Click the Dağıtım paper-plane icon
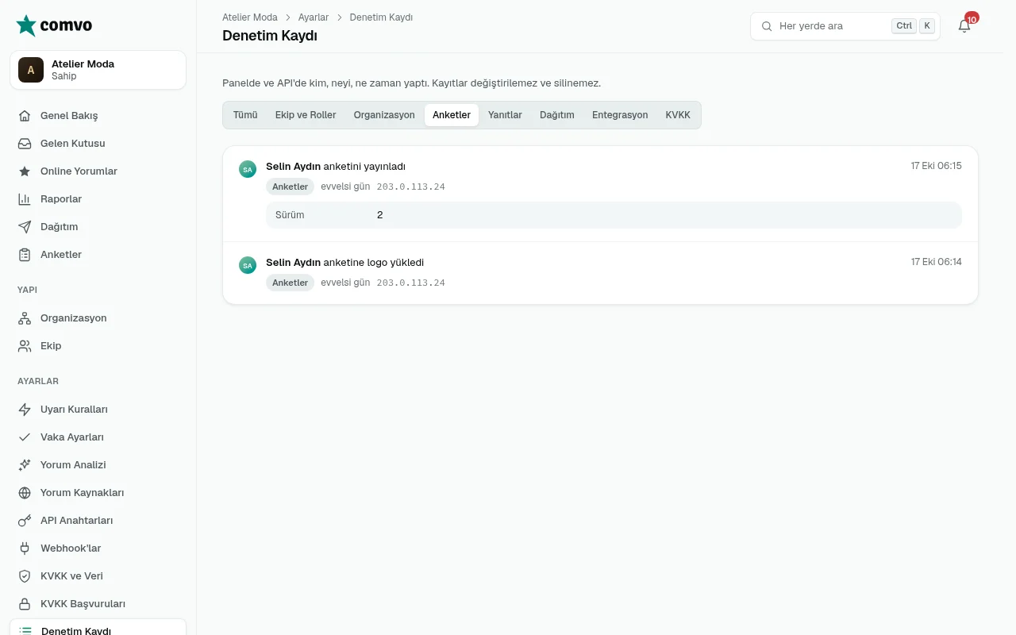The image size is (1016, 635). point(25,227)
